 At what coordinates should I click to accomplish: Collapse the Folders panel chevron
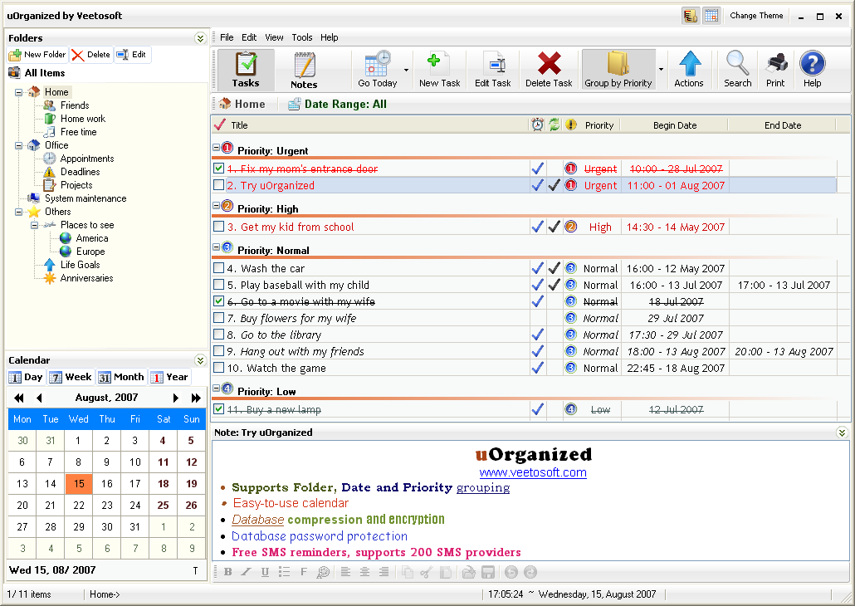[x=200, y=38]
